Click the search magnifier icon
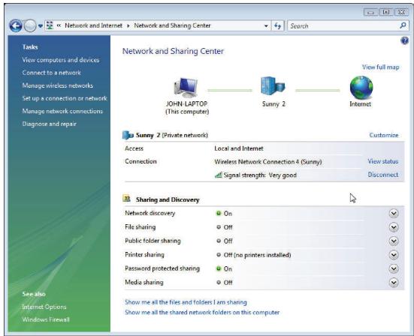 pos(403,25)
